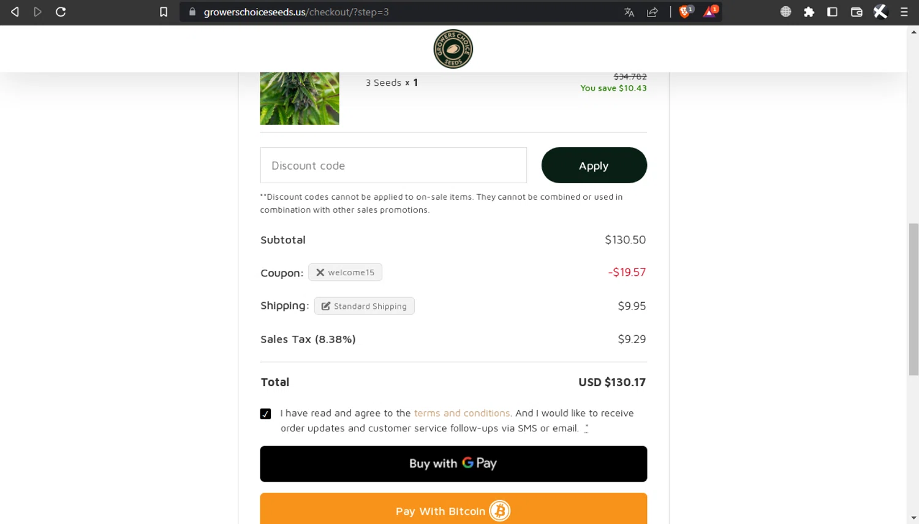This screenshot has width=919, height=524.
Task: Toggle the browser sidebar panel
Action: click(x=832, y=12)
